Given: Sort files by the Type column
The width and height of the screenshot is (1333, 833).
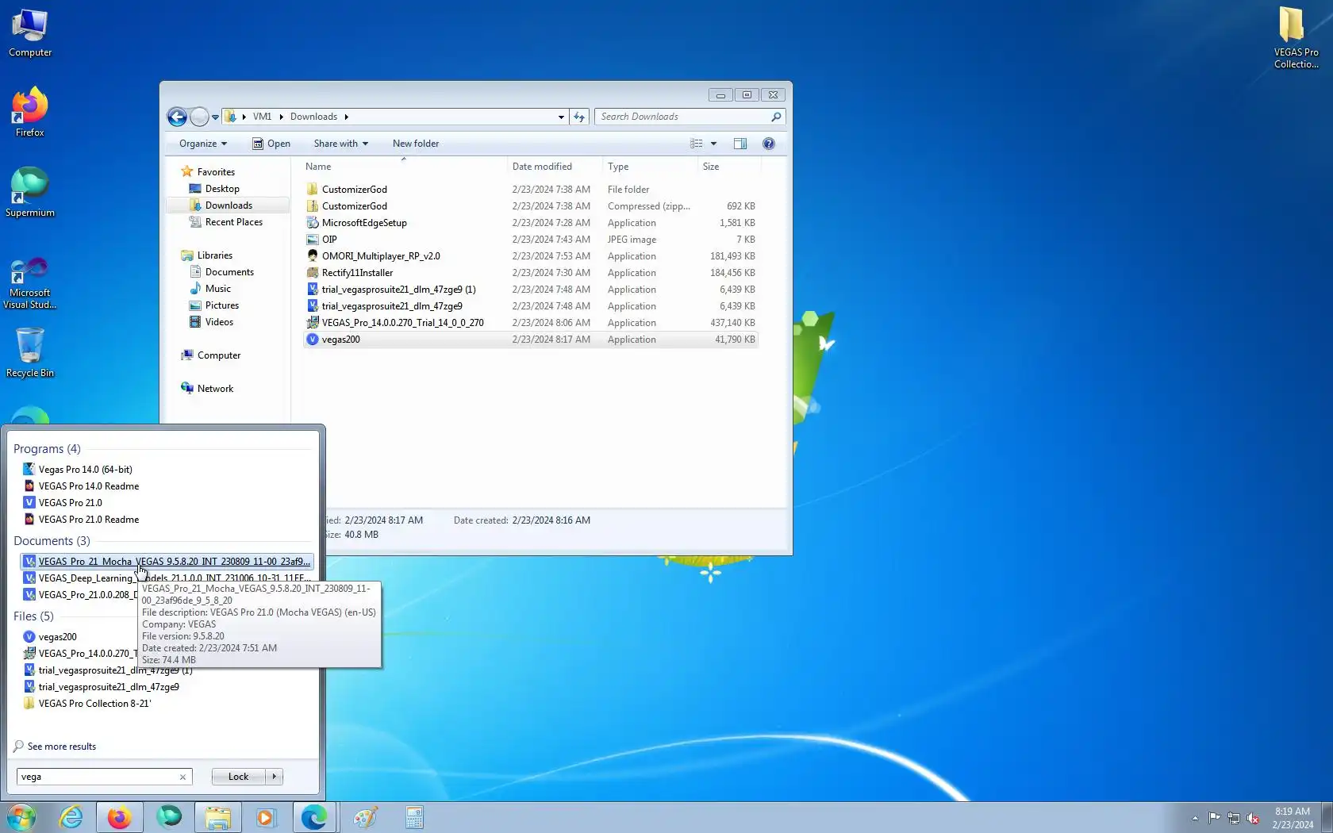Looking at the screenshot, I should tap(650, 167).
